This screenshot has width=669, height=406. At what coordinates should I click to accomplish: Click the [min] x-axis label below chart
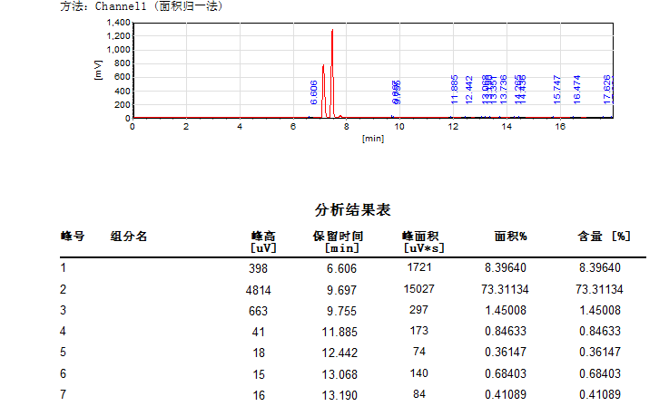click(x=373, y=139)
